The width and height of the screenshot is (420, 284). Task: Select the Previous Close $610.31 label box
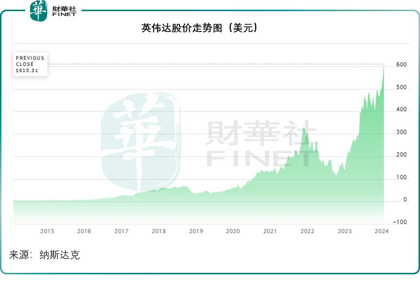pyautogui.click(x=30, y=64)
